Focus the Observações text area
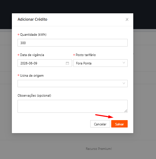Viewport: 156px width, 159px height. click(x=72, y=106)
